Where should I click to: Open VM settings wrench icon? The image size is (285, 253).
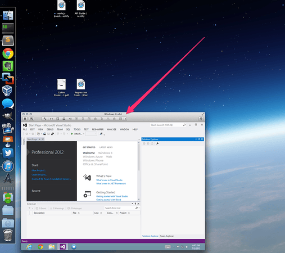(45, 119)
